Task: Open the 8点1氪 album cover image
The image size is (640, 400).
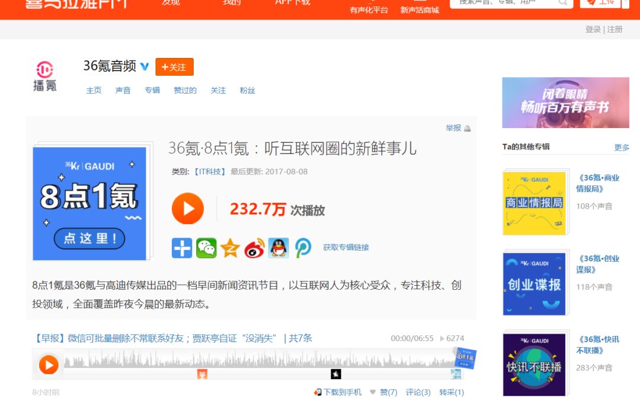Action: coord(89,203)
